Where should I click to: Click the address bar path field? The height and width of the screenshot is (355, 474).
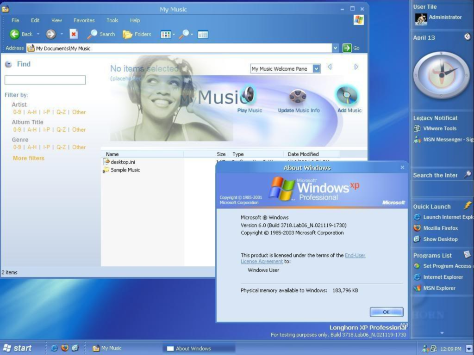tap(179, 48)
